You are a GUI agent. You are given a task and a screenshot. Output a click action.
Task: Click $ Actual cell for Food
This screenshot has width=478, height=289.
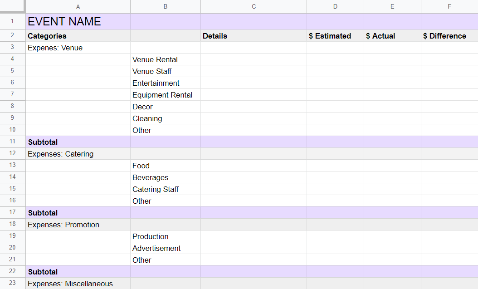(392, 166)
